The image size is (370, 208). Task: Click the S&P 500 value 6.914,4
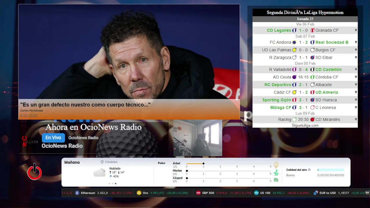(221, 193)
